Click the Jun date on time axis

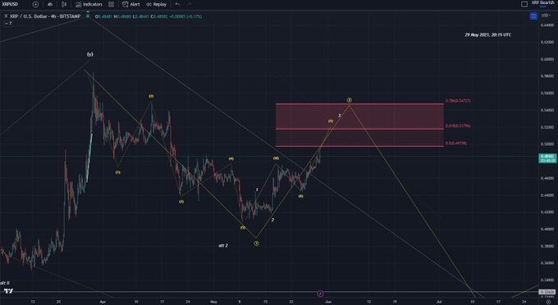(x=328, y=302)
